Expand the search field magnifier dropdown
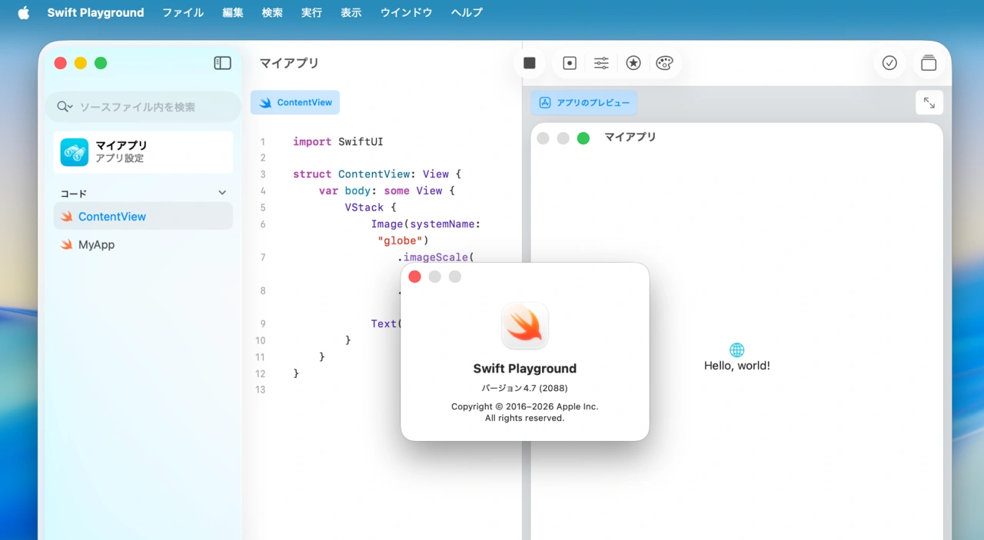The height and width of the screenshot is (540, 984). (x=65, y=107)
